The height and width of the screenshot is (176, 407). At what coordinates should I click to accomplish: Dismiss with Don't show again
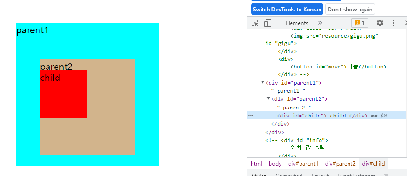(x=350, y=10)
